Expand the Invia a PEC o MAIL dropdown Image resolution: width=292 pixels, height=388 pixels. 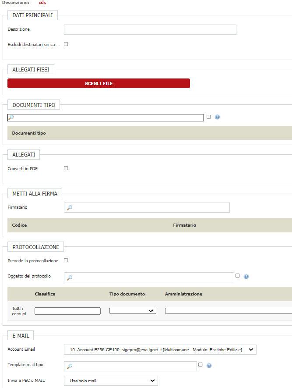pyautogui.click(x=111, y=381)
